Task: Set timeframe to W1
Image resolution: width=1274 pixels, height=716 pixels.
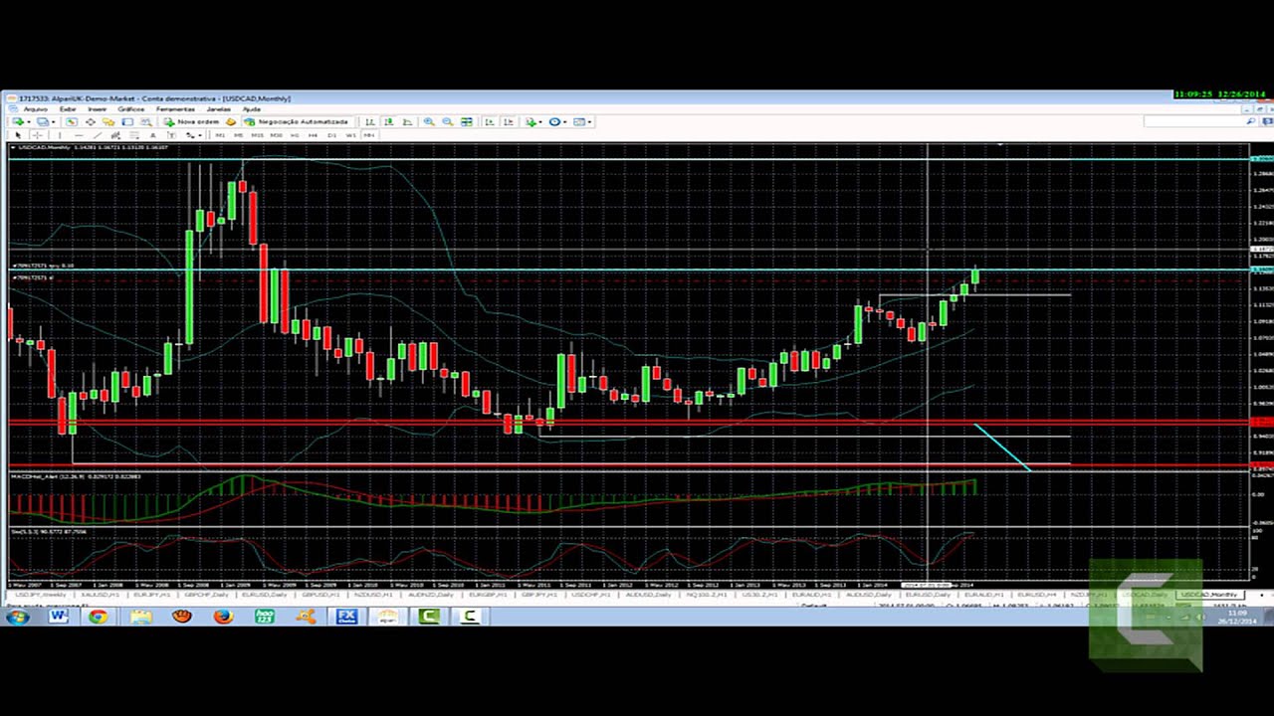Action: click(350, 135)
